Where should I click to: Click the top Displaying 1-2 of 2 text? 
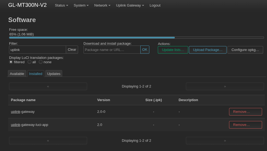pos(137,86)
